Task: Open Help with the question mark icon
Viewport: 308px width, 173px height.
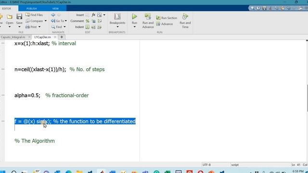Action: pyautogui.click(x=258, y=8)
